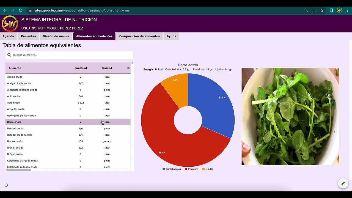352x198 pixels.
Task: Click the SISTEMA INTEGRAL DE NUTRICIÓN title
Action: [59, 20]
